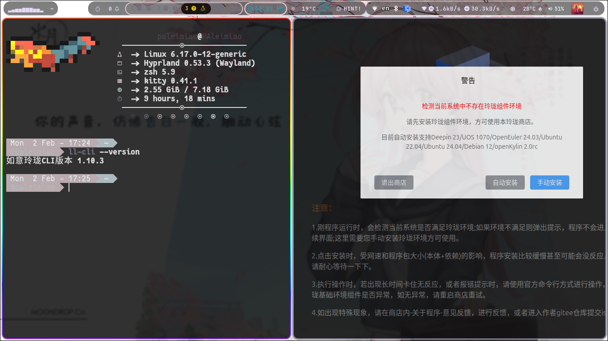Open the settings gear icon in the top bar
The image size is (608, 341).
click(x=513, y=8)
